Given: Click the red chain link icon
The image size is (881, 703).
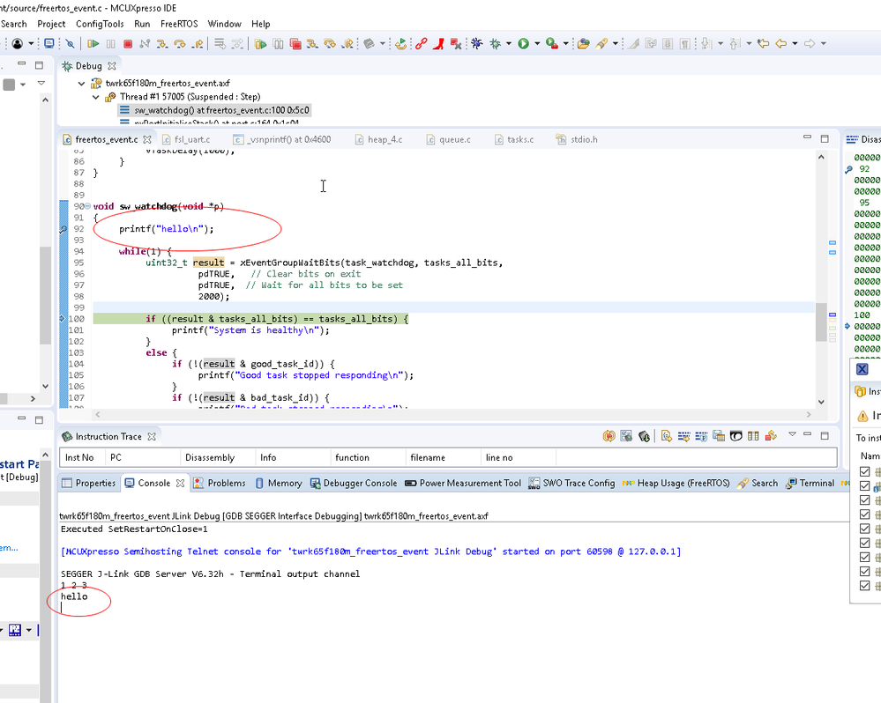Looking at the screenshot, I should 421,44.
